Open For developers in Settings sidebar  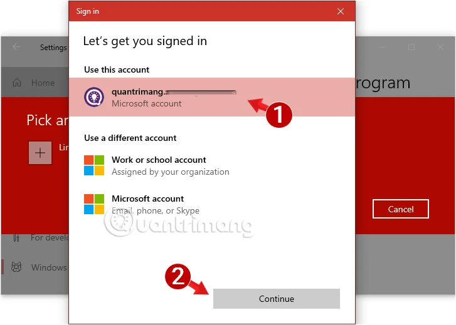tap(35, 237)
